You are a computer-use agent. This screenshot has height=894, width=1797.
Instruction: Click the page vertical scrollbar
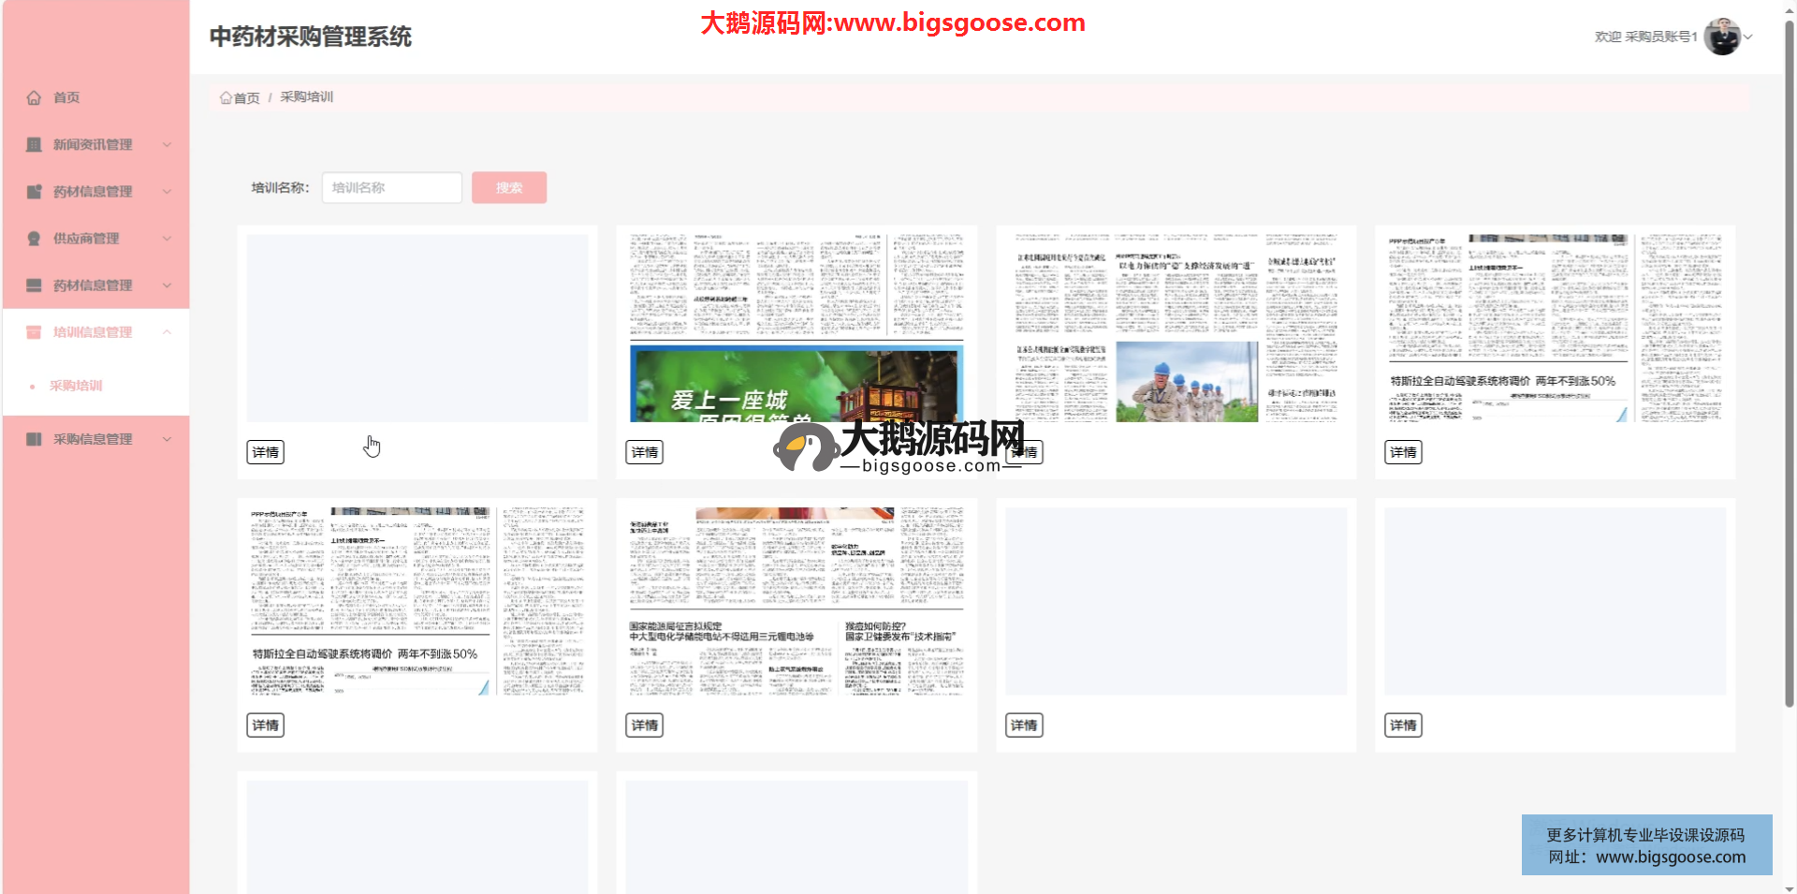click(x=1789, y=374)
